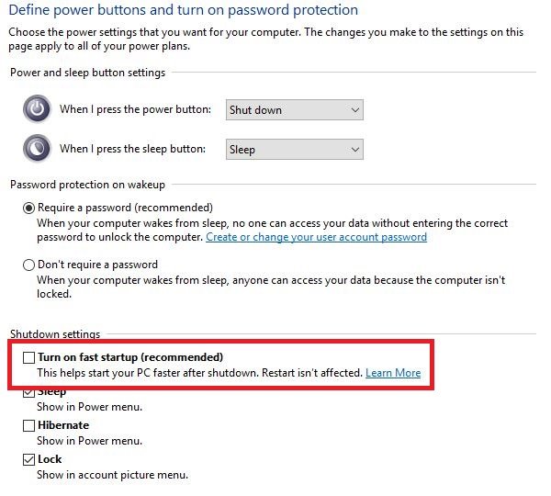The height and width of the screenshot is (496, 551).
Task: Click the 'Show in account picture menu' text
Action: point(112,475)
